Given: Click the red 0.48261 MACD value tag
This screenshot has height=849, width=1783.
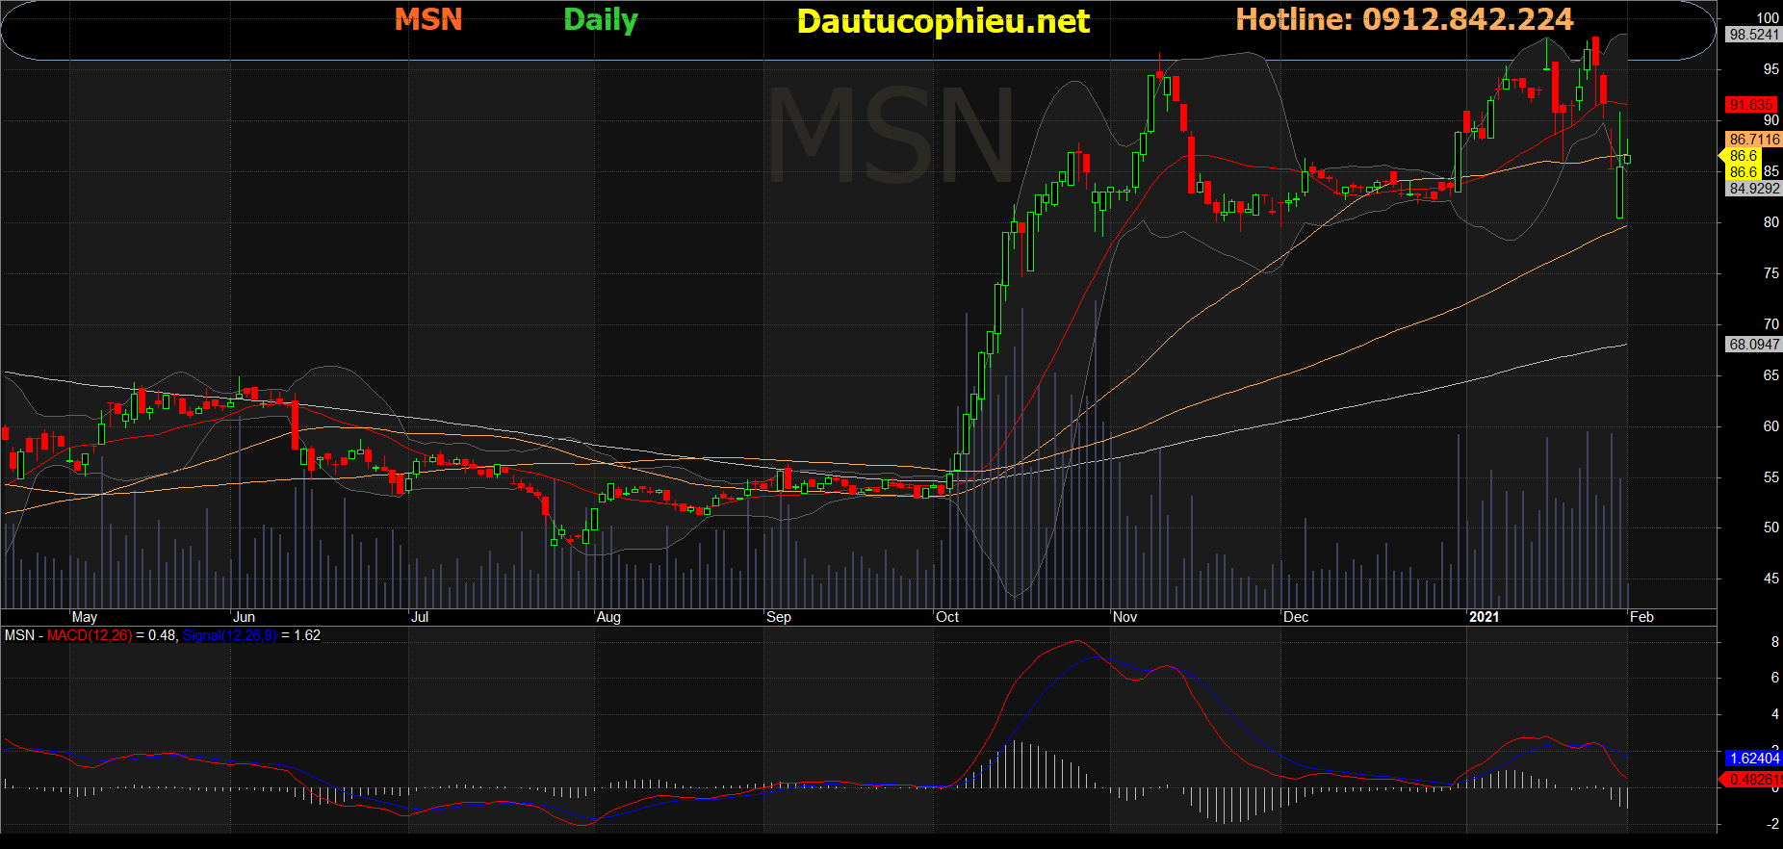Looking at the screenshot, I should pyautogui.click(x=1754, y=780).
